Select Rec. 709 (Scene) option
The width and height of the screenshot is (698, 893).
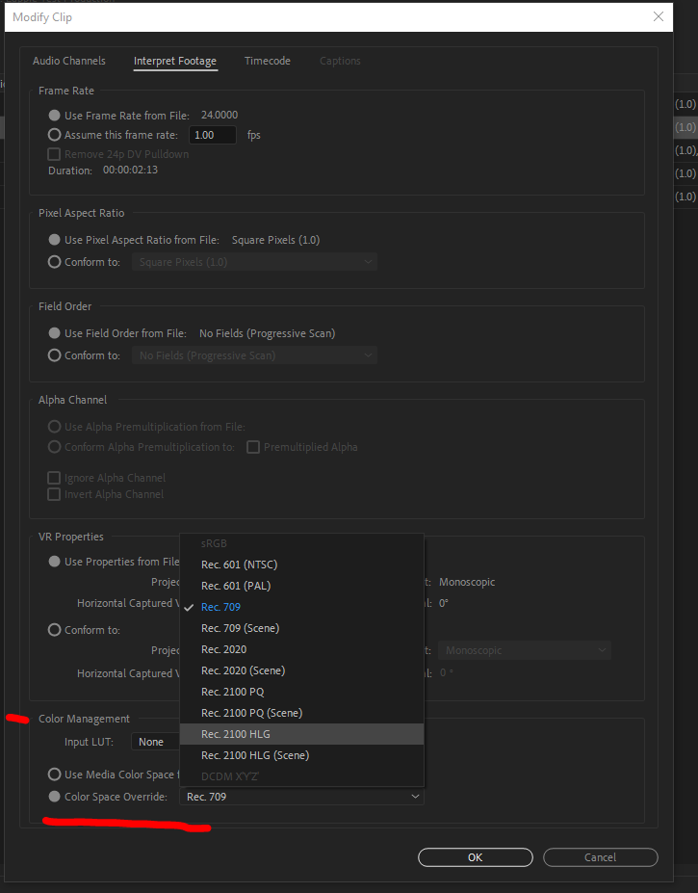click(x=240, y=628)
